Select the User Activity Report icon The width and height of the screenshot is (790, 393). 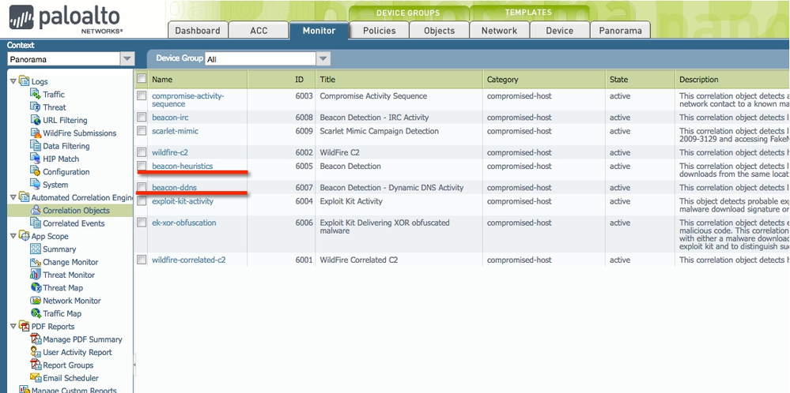(36, 352)
